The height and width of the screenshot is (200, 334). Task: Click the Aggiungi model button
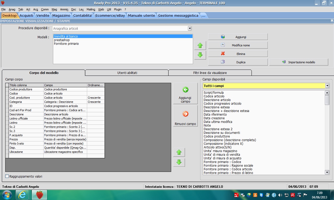(x=238, y=37)
